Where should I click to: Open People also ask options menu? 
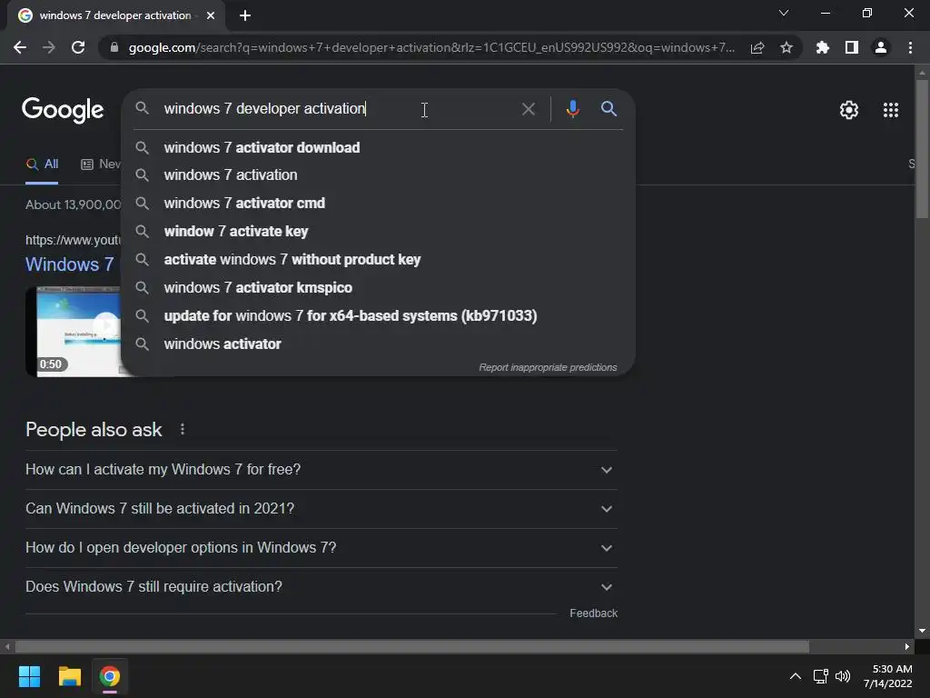coord(183,429)
